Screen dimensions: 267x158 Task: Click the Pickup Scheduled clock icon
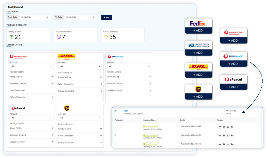59,36
